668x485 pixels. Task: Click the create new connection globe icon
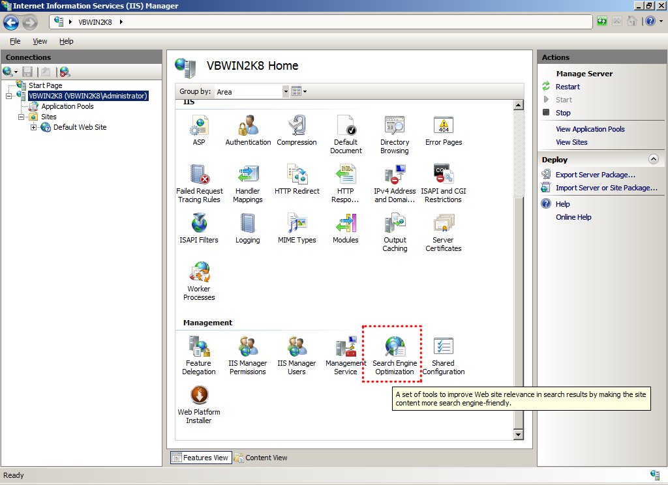[x=8, y=72]
